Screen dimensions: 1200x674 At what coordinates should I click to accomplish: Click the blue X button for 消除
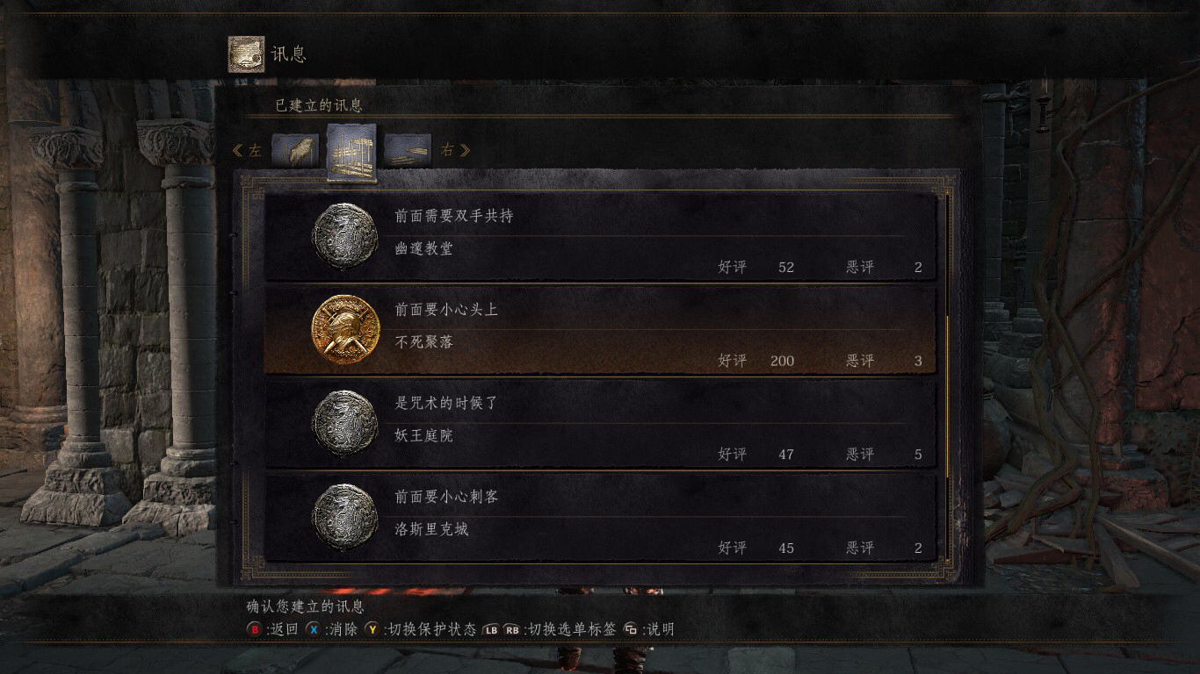click(x=313, y=629)
